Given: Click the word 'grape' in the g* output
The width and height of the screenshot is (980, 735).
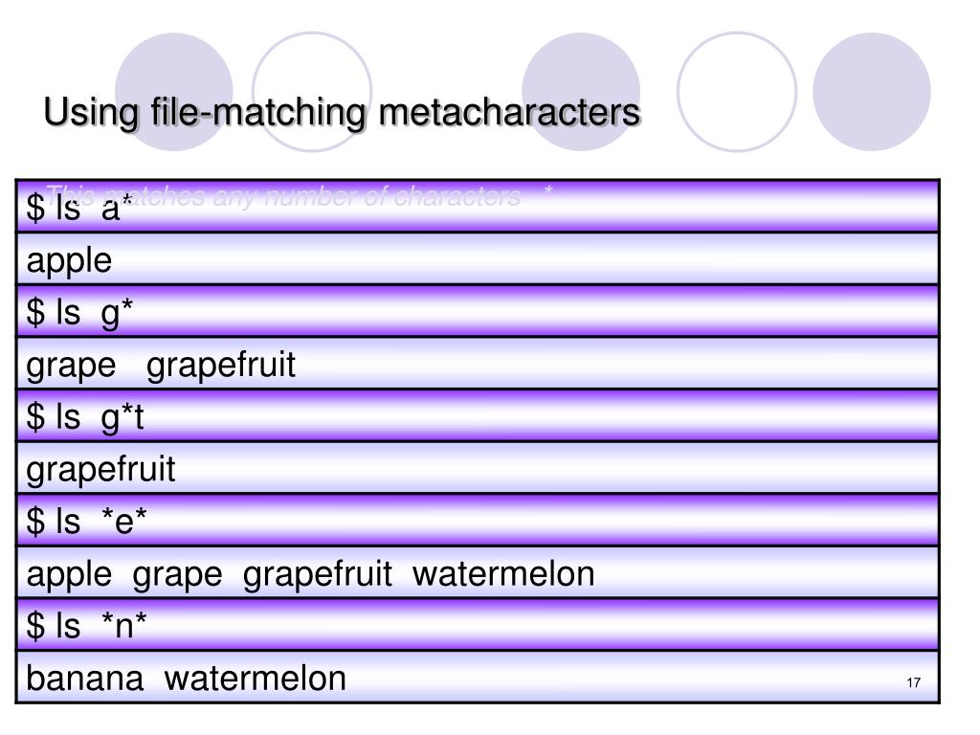Looking at the screenshot, I should (x=71, y=367).
